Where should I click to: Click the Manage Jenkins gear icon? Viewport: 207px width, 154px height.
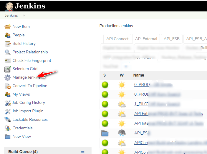(8, 78)
